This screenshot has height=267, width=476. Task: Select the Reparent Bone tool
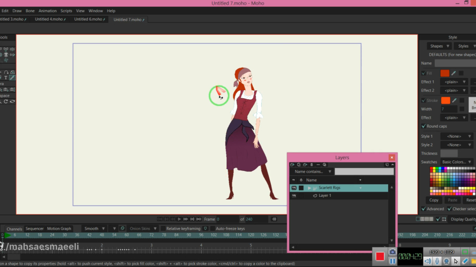point(6,49)
